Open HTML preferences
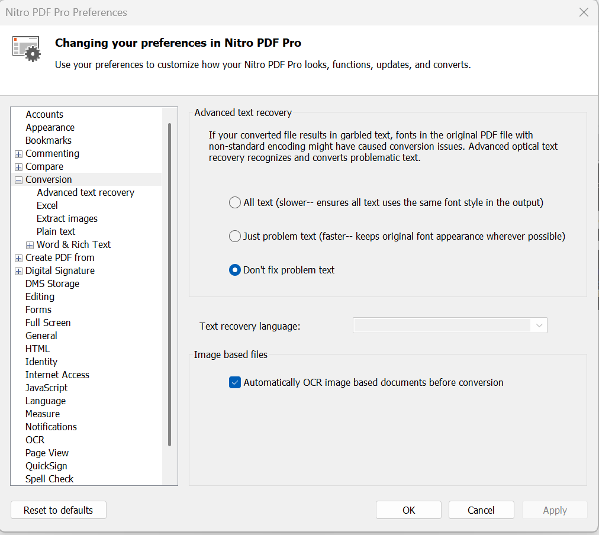This screenshot has width=599, height=535. (37, 349)
